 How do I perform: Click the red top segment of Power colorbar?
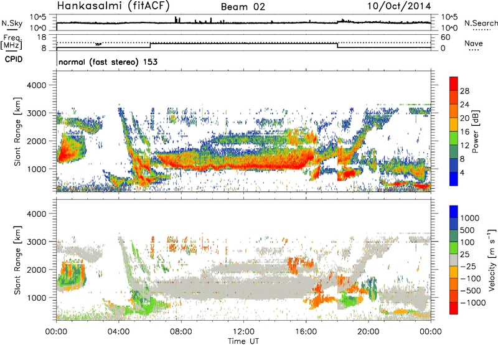coord(454,84)
